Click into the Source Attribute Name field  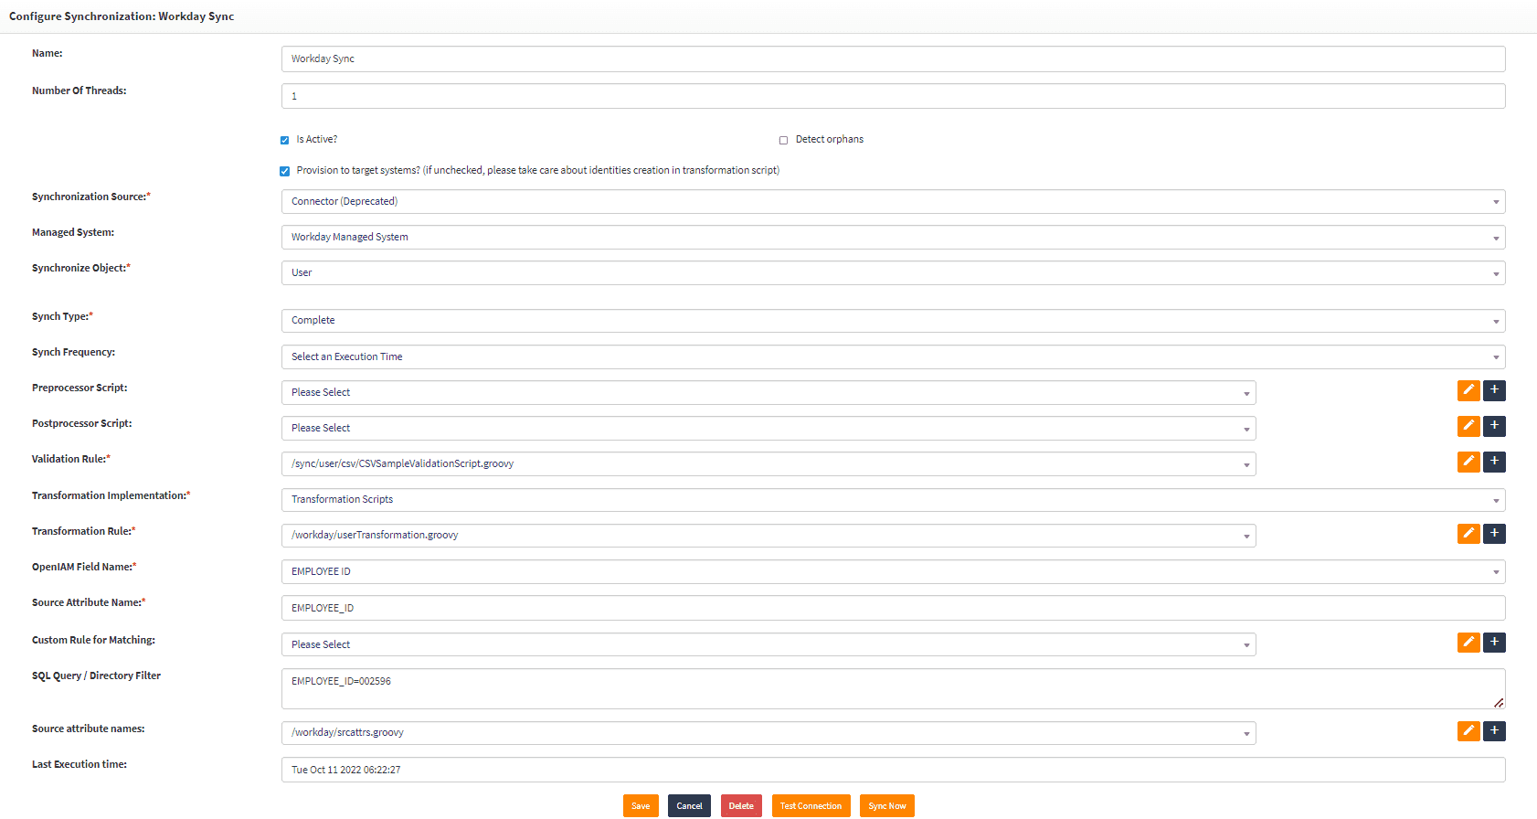pos(893,608)
